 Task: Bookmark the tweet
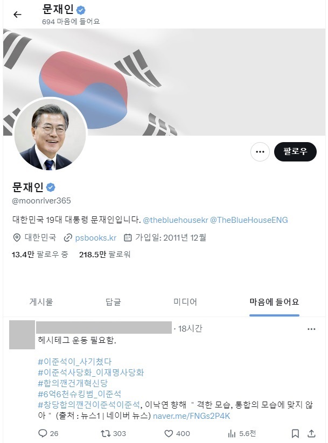(x=295, y=433)
